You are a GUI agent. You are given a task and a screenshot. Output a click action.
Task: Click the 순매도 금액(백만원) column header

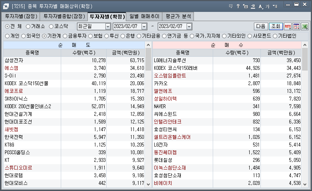126,53
